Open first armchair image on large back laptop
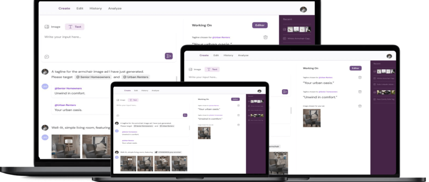429x182 pixels. coord(66,146)
